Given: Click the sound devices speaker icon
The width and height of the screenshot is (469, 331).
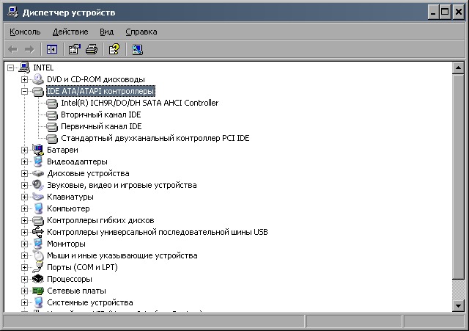Looking at the screenshot, I should tap(38, 185).
